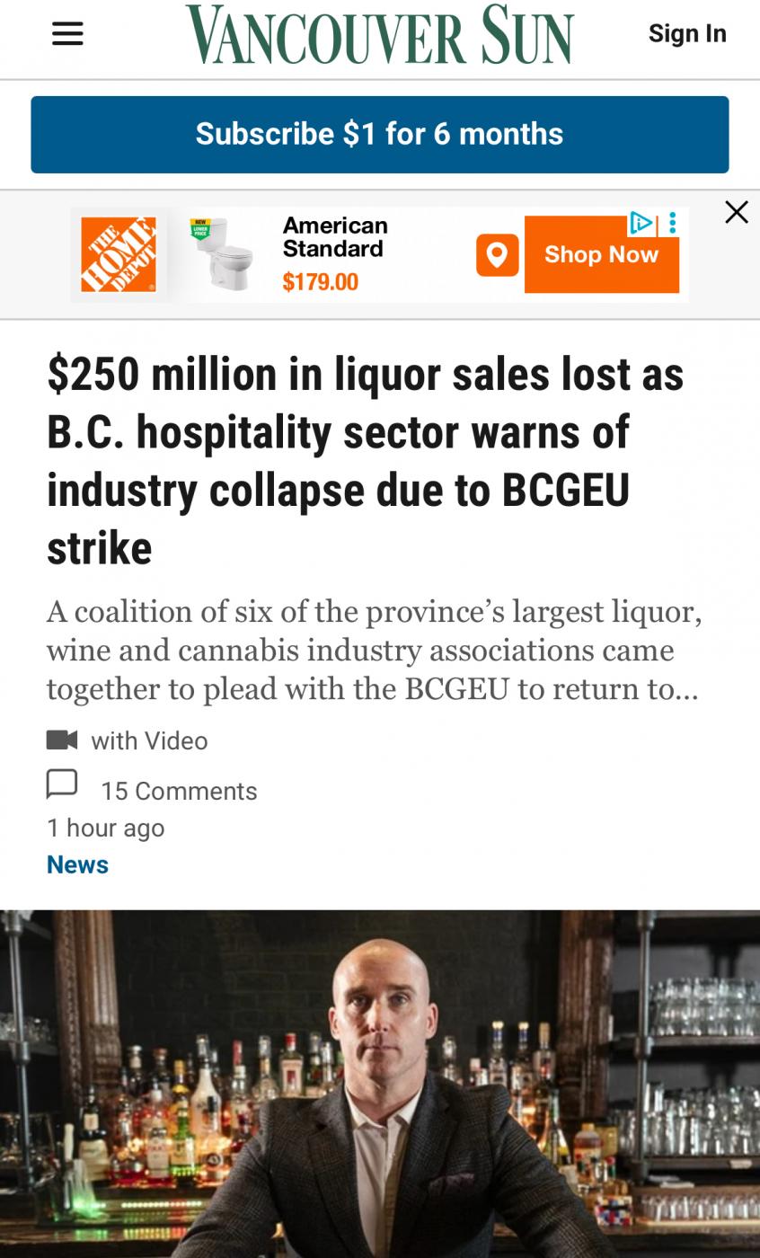This screenshot has height=1258, width=760.
Task: Click the American Standard toilet image
Action: [224, 255]
